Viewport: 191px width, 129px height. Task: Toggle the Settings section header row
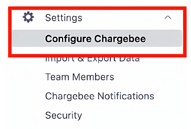click(97, 18)
